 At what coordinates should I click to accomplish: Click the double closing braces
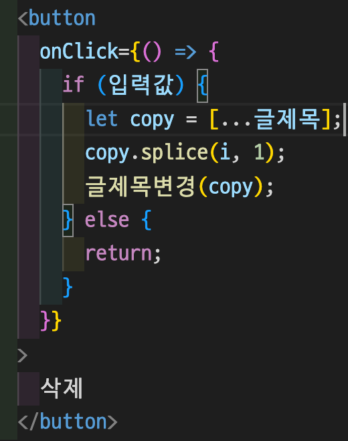tap(51, 321)
